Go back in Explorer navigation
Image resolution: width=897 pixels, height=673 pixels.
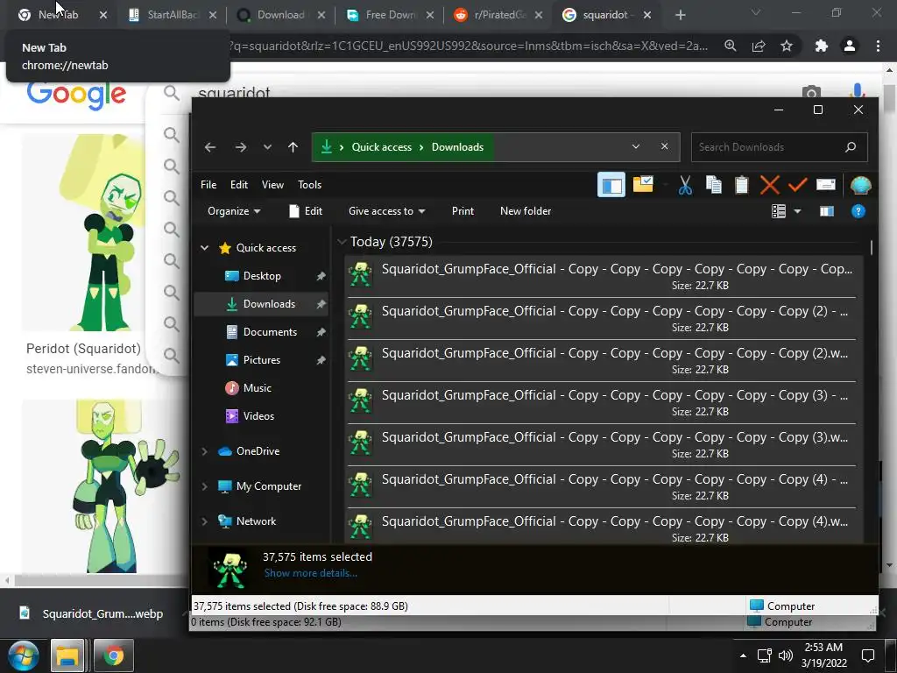click(210, 147)
